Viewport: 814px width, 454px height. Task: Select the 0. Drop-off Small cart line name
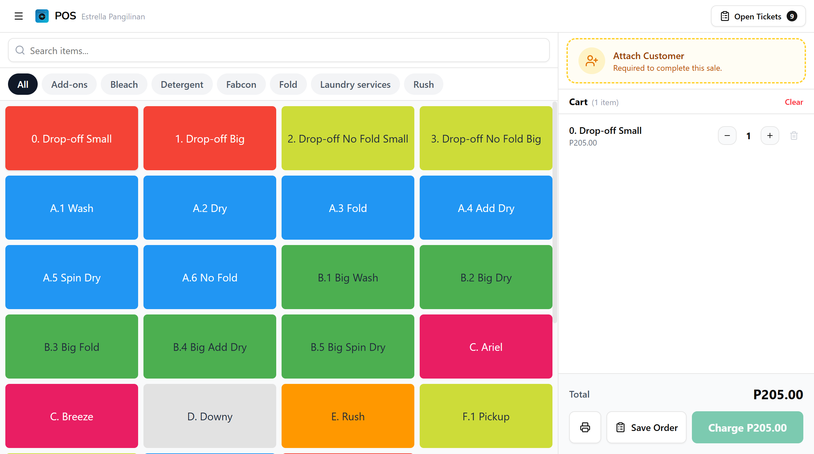tap(605, 131)
